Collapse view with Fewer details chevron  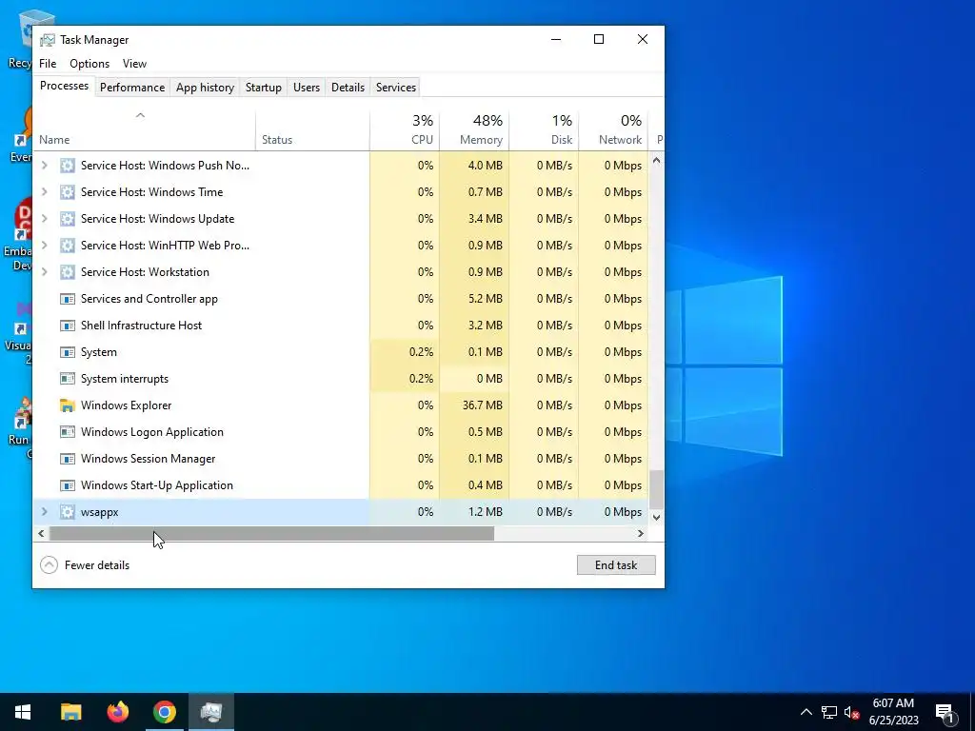click(x=50, y=565)
